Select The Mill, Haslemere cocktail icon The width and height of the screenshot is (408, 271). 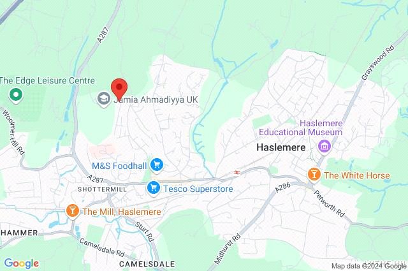[73, 211]
